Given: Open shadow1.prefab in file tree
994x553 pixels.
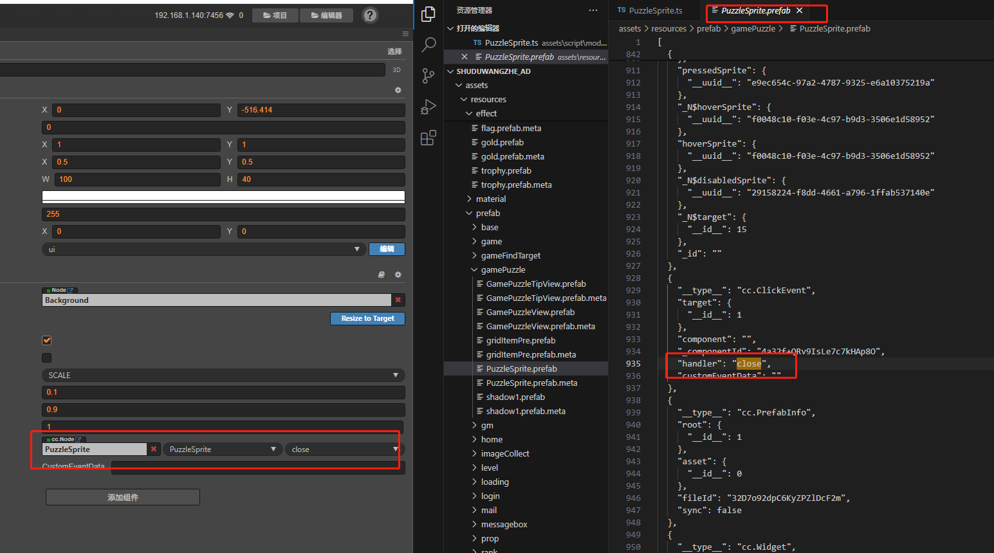Looking at the screenshot, I should (x=515, y=397).
